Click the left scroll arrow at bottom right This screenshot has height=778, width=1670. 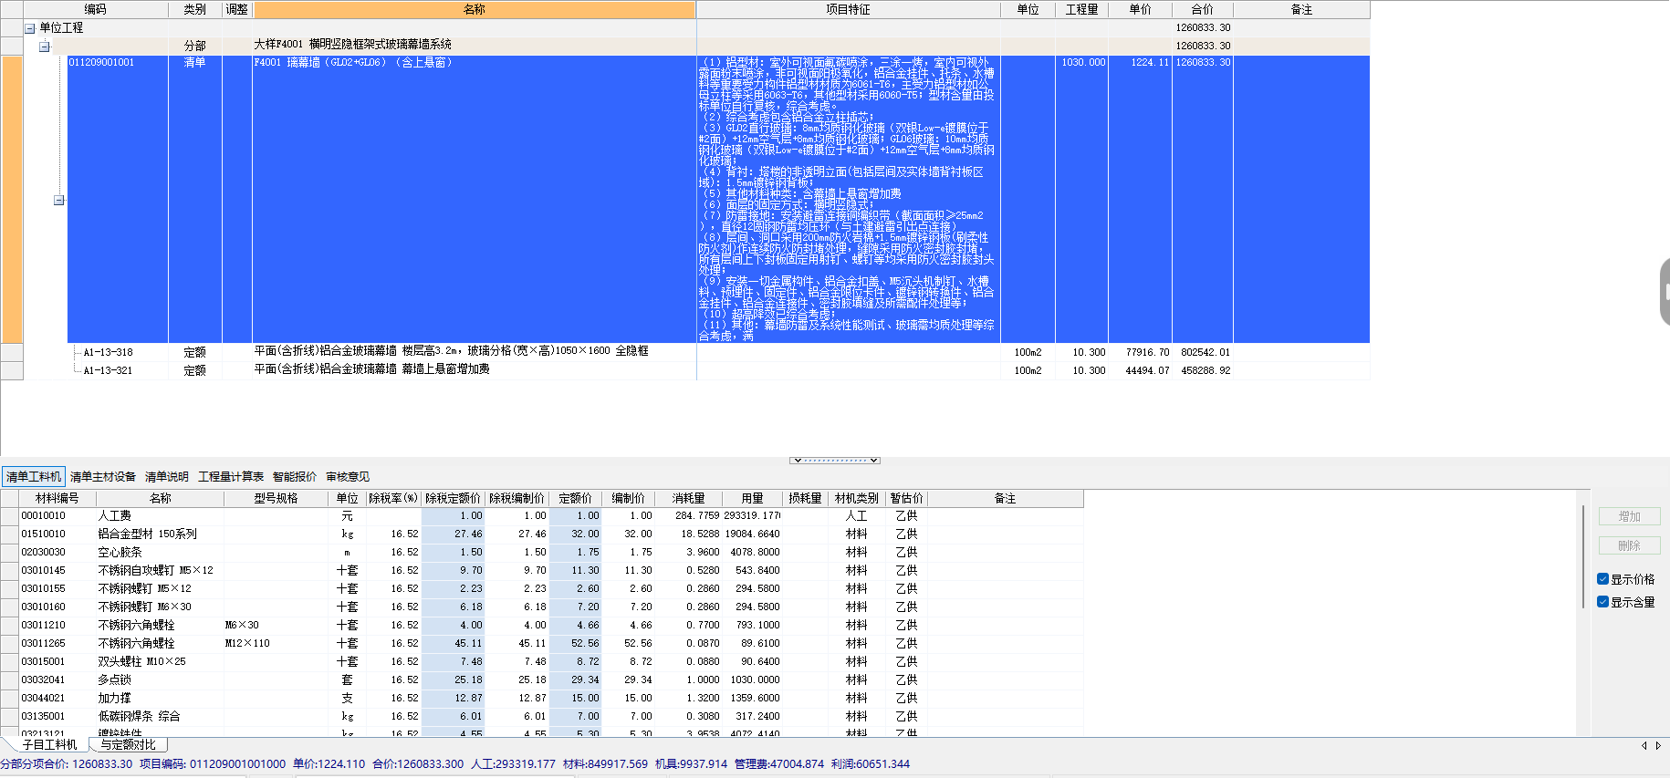pos(1644,745)
